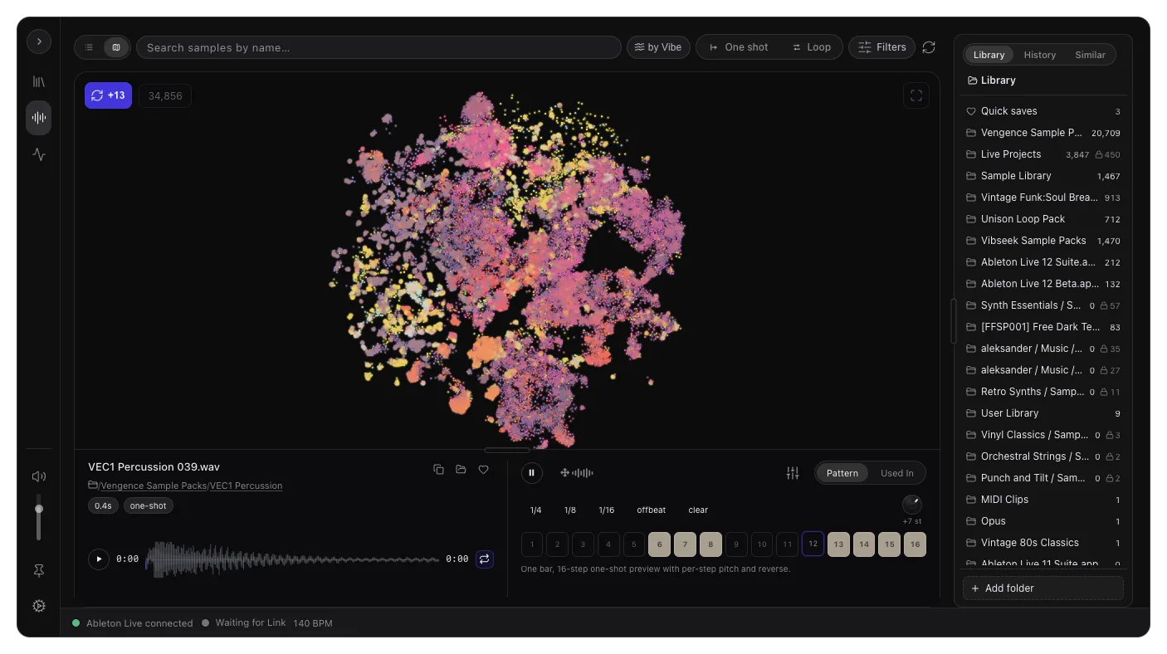Click the Ableton Live connected status
Viewport: 1167px width, 654px height.
(132, 623)
